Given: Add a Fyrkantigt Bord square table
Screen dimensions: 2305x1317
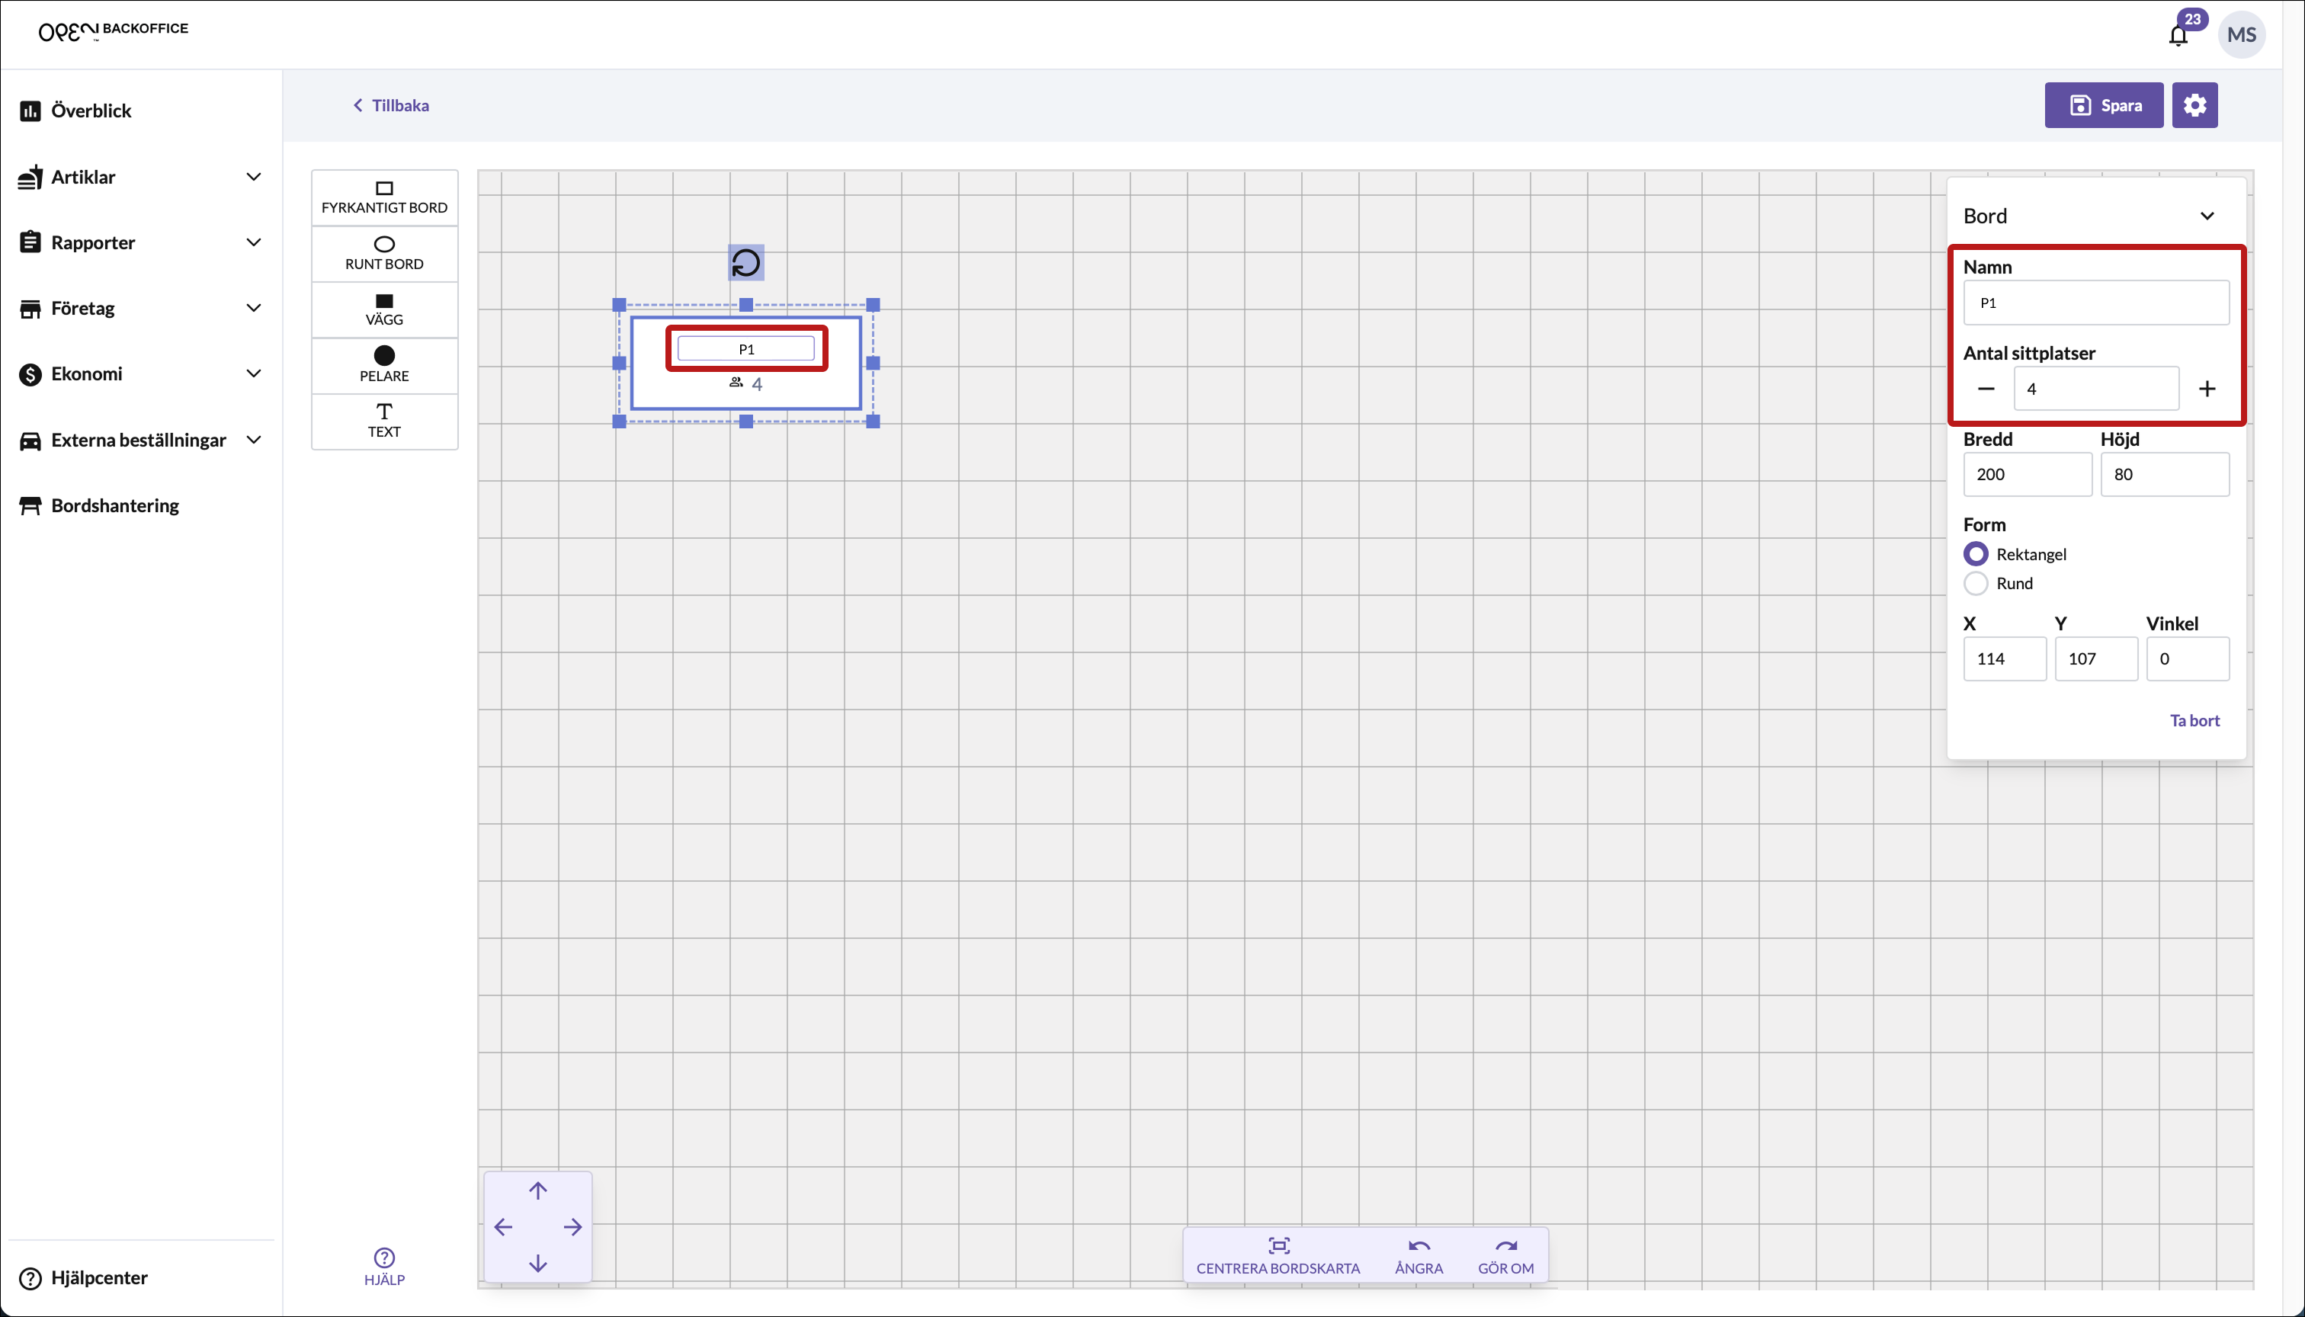Looking at the screenshot, I should tap(383, 197).
